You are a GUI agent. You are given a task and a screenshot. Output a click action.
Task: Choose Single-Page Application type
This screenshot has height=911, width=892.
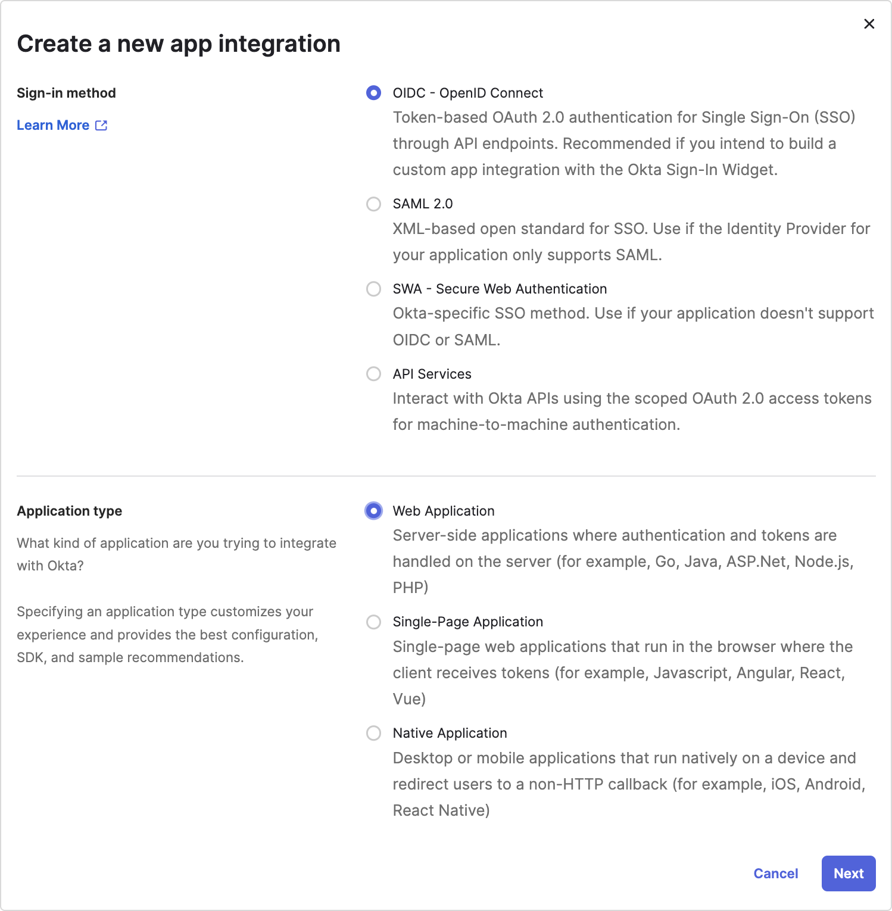click(373, 622)
